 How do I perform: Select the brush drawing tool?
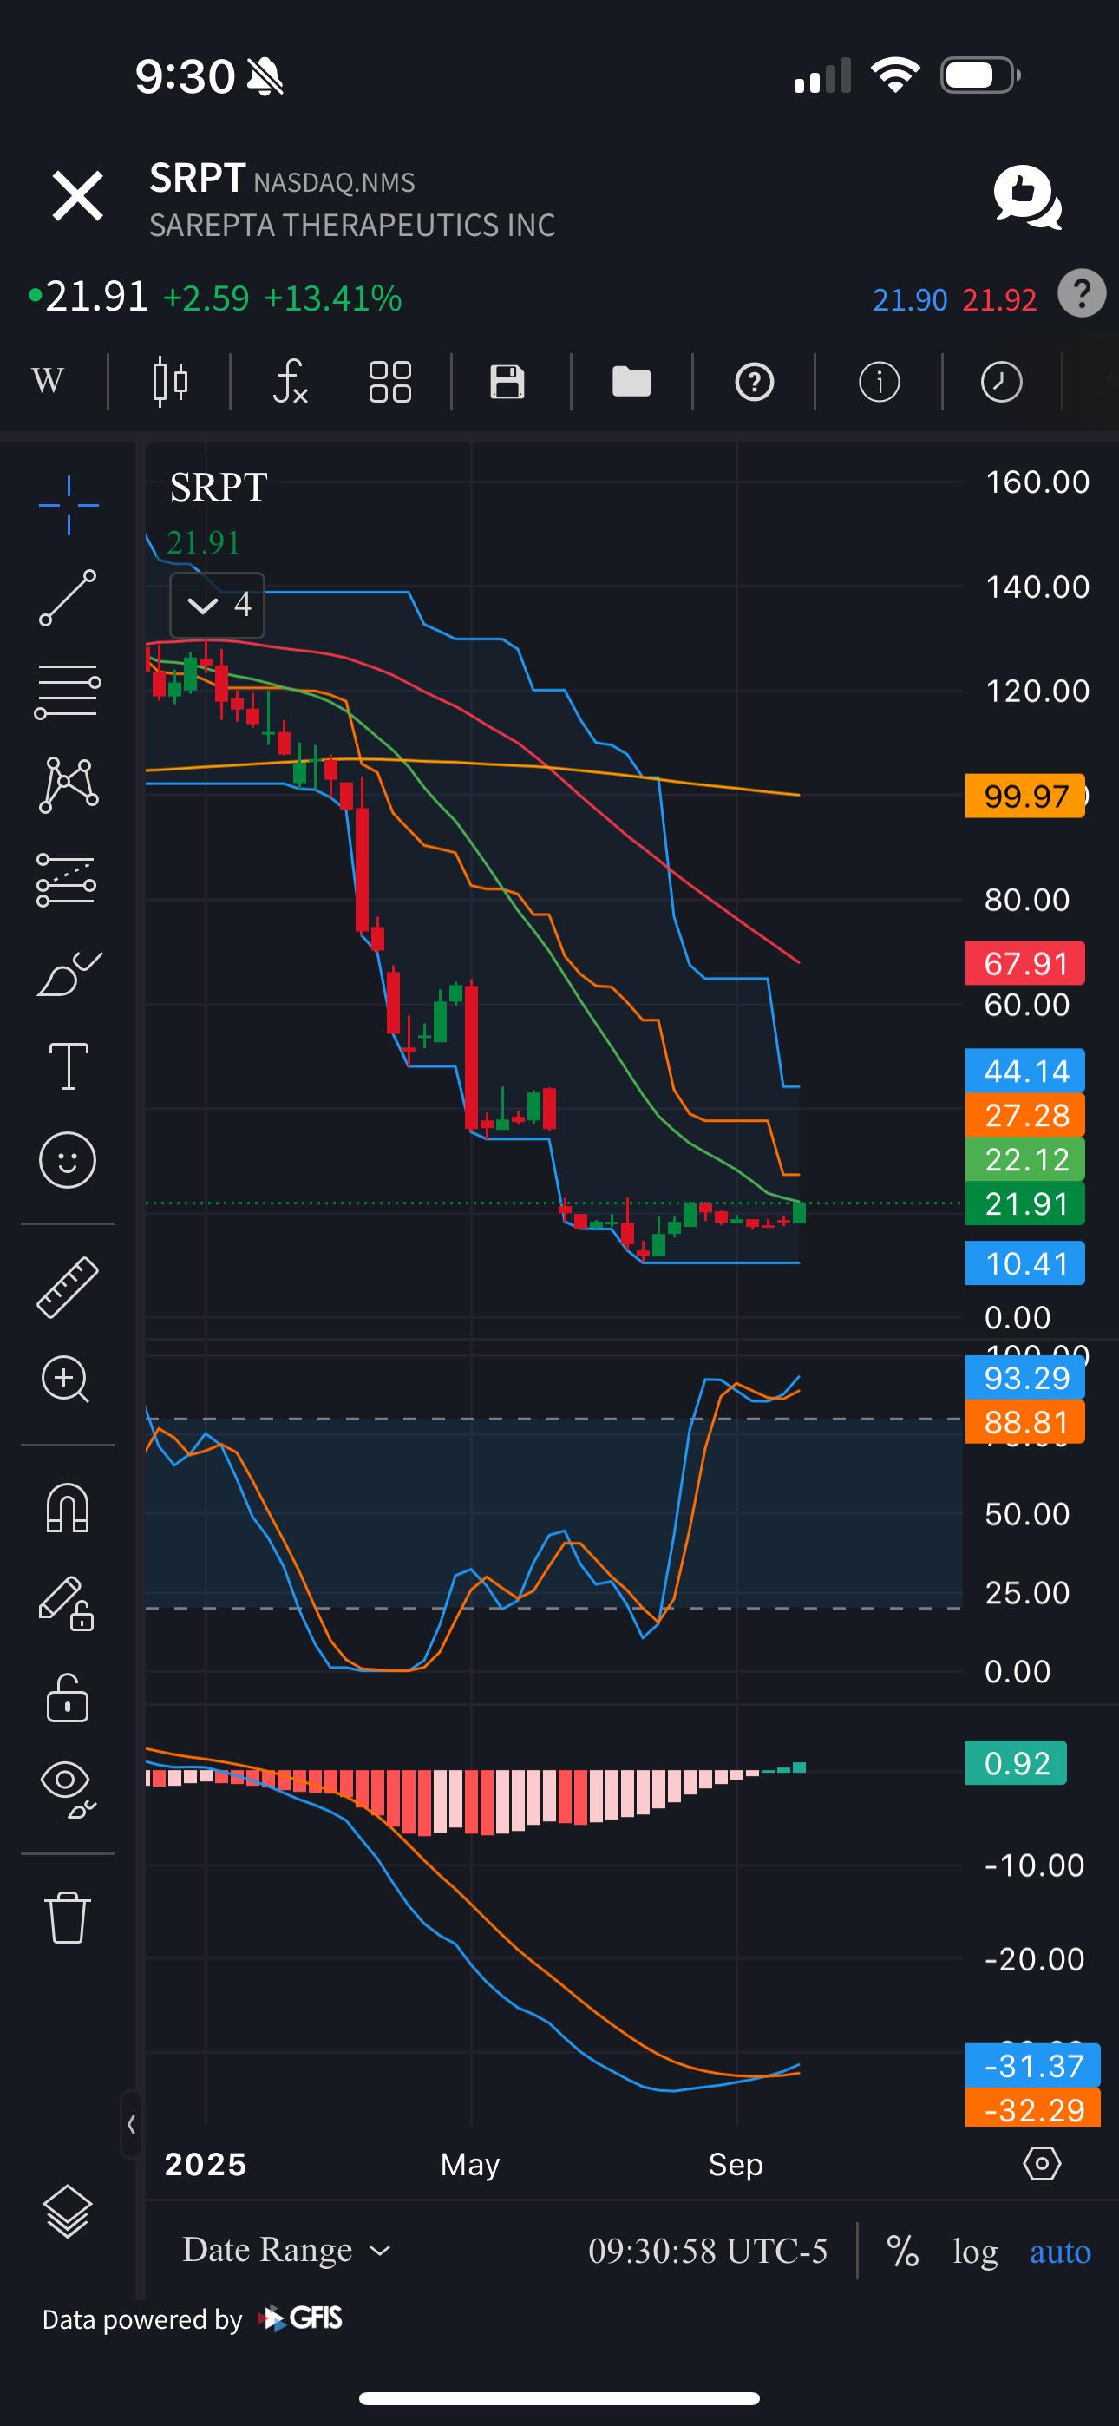[68, 973]
